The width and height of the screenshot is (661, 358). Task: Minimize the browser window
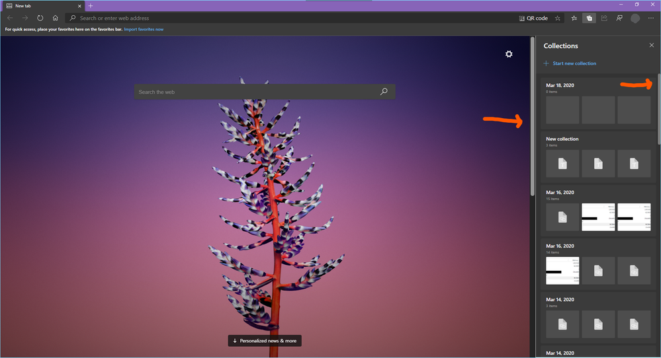[621, 5]
